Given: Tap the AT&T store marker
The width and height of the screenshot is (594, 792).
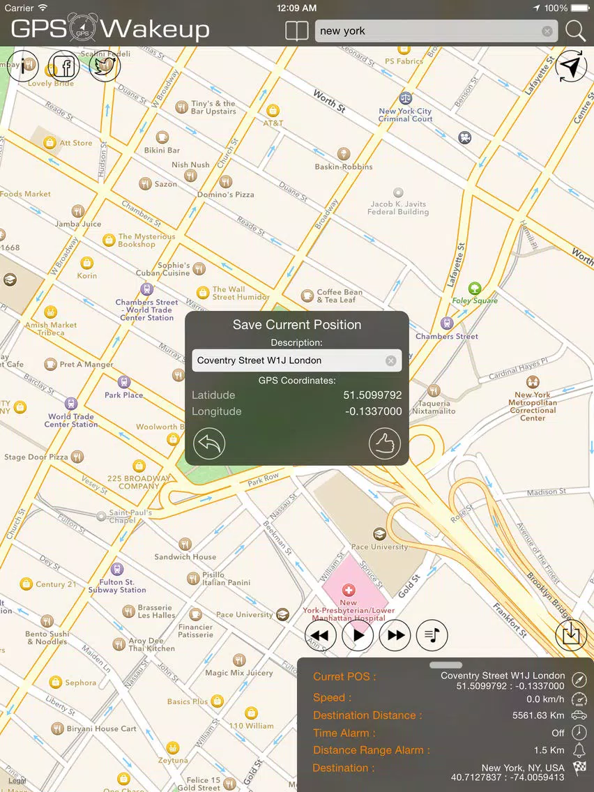Looking at the screenshot, I should [x=273, y=110].
